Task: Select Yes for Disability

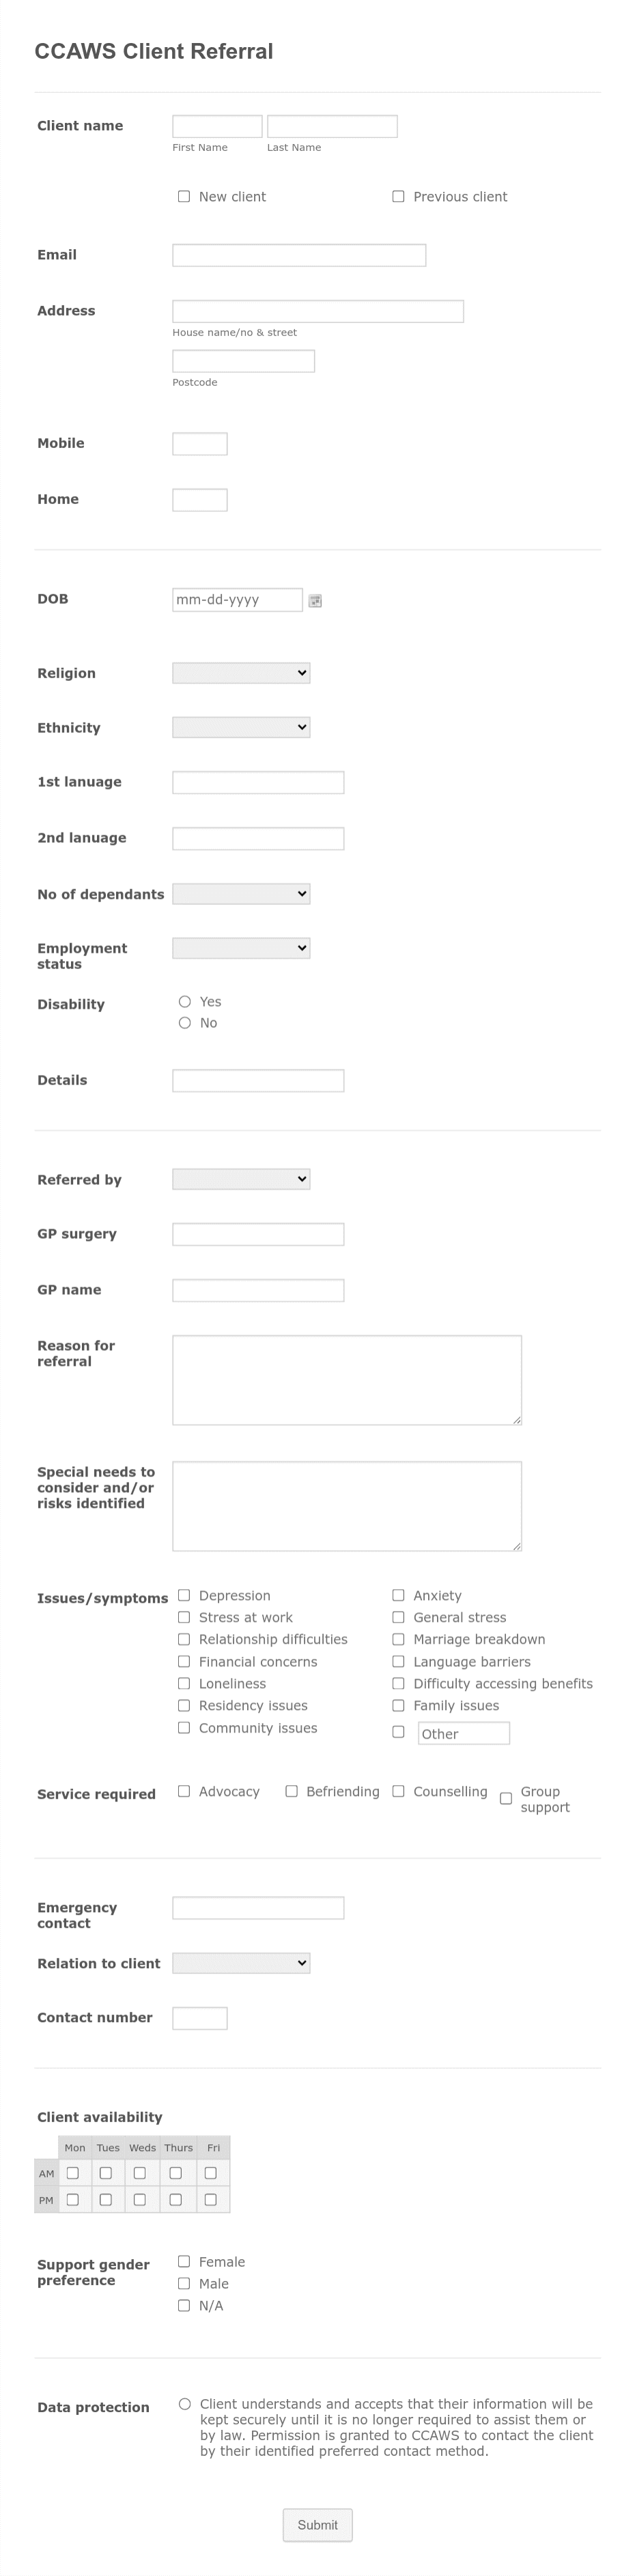Action: [x=184, y=1001]
